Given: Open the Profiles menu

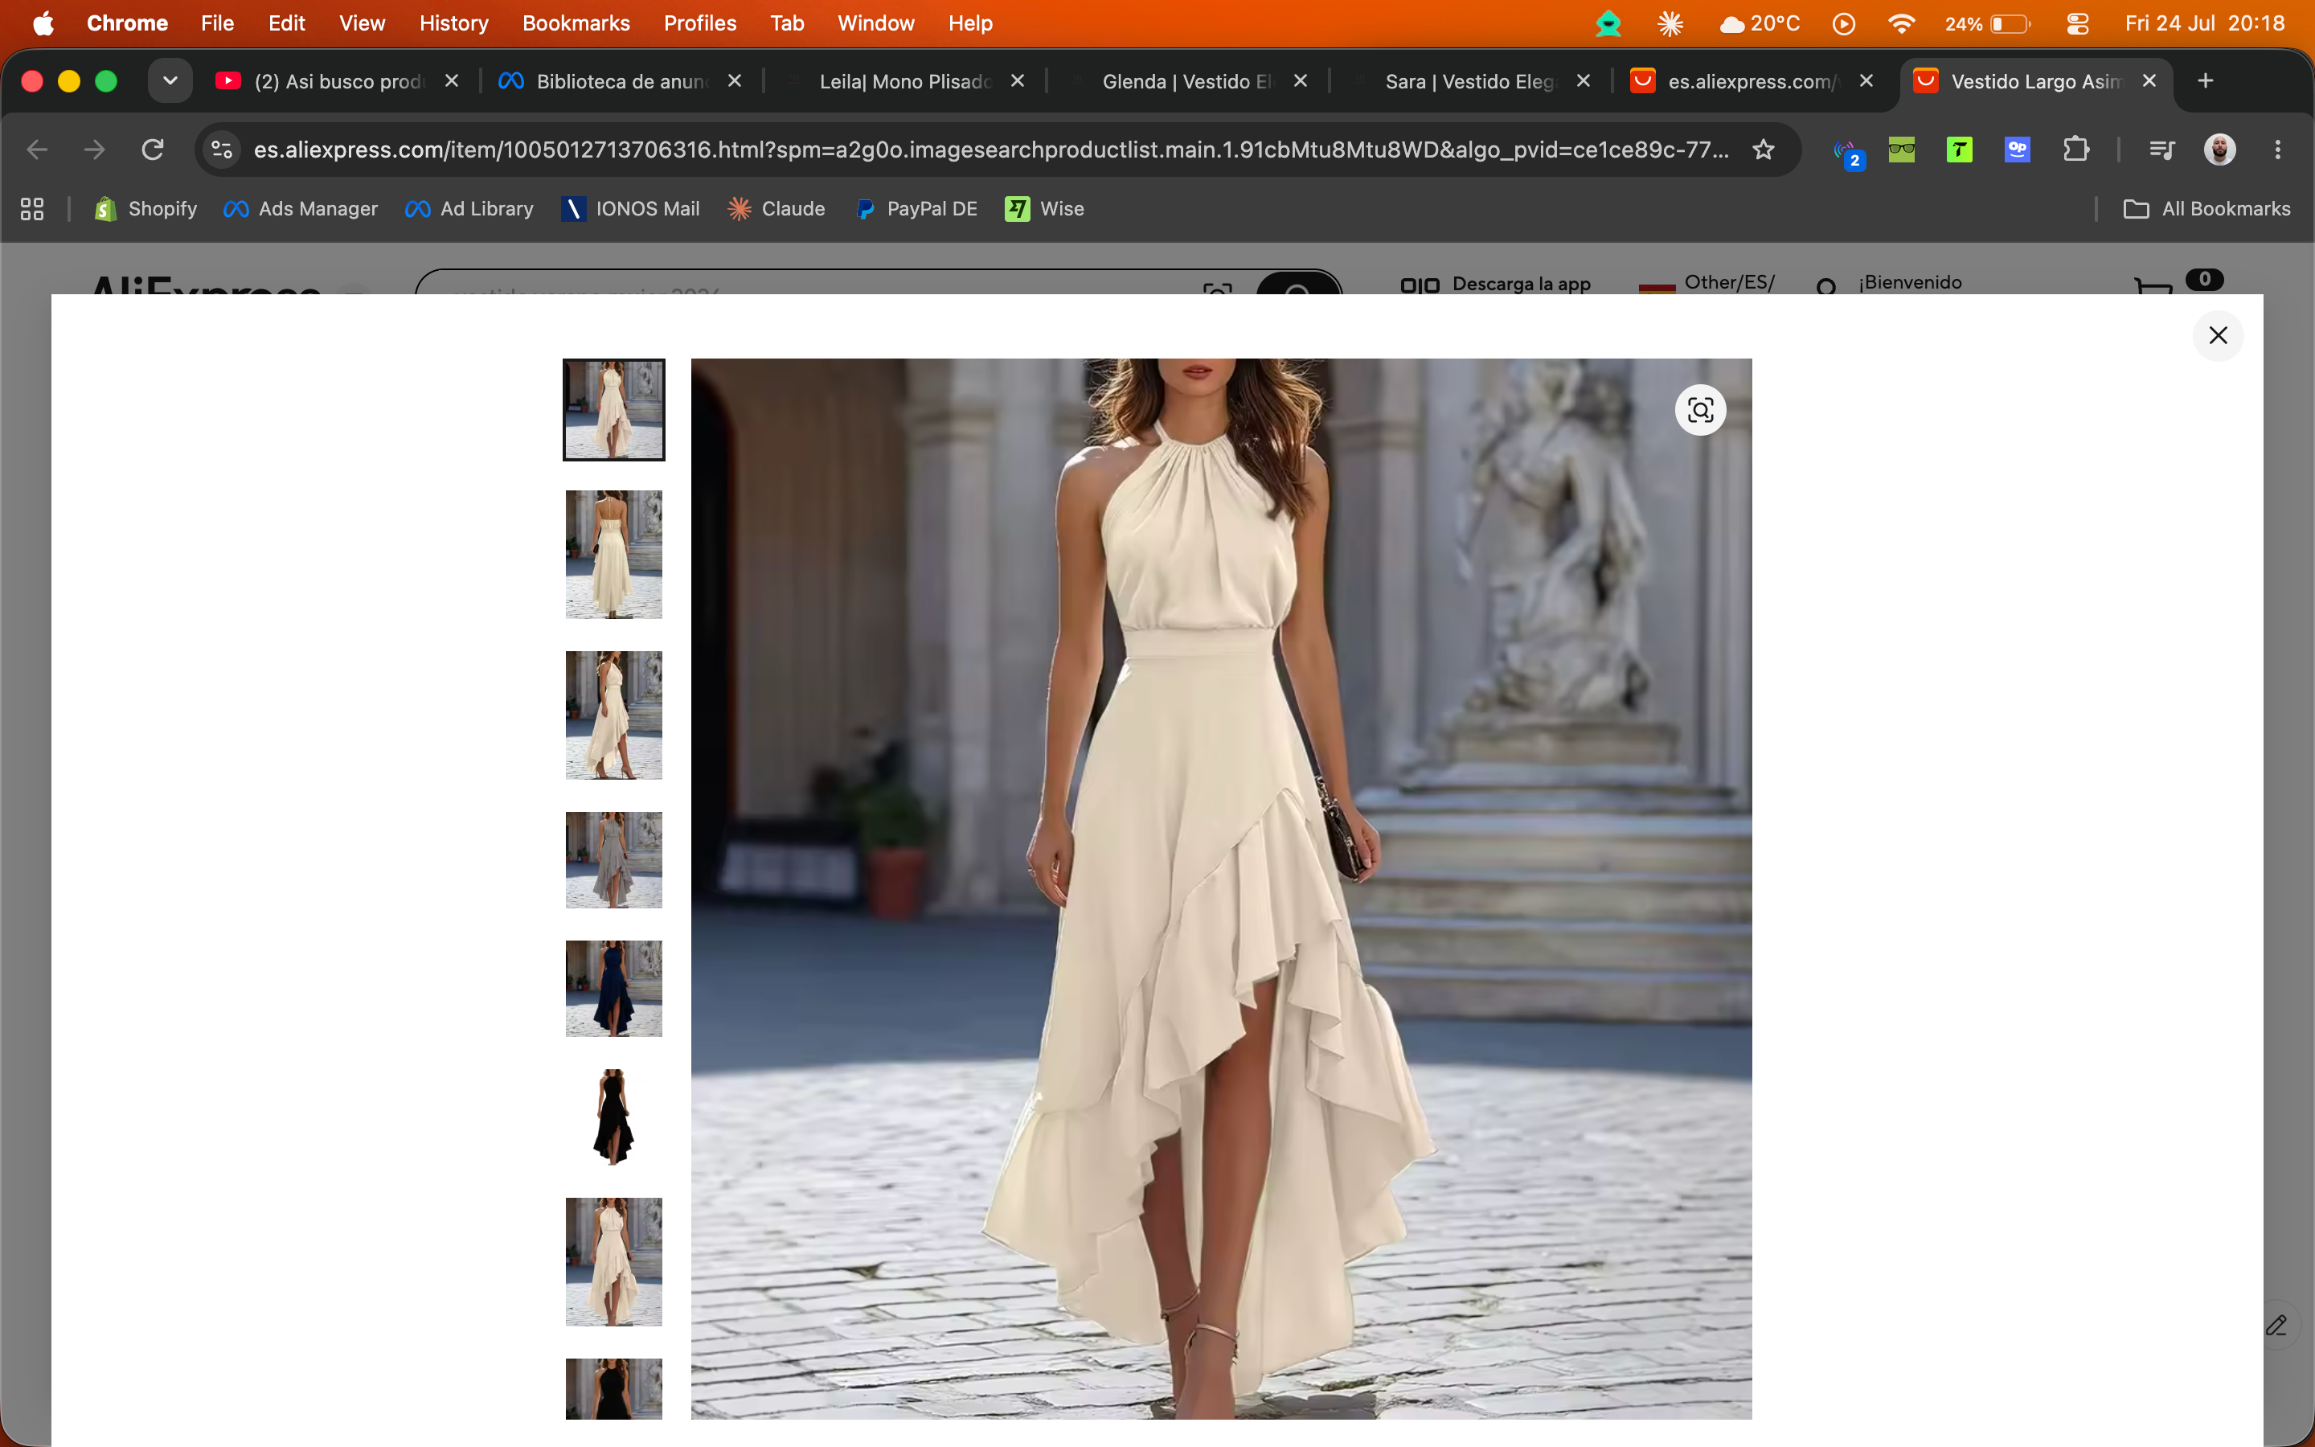Looking at the screenshot, I should [699, 23].
